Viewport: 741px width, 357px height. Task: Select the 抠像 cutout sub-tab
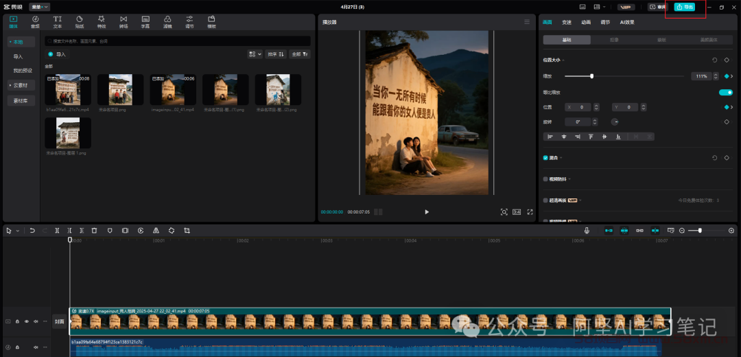point(614,41)
